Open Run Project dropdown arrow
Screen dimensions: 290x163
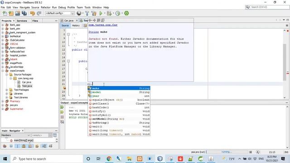pyautogui.click(x=105, y=13)
